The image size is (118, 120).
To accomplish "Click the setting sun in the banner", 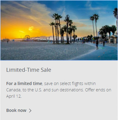I will (31, 29).
